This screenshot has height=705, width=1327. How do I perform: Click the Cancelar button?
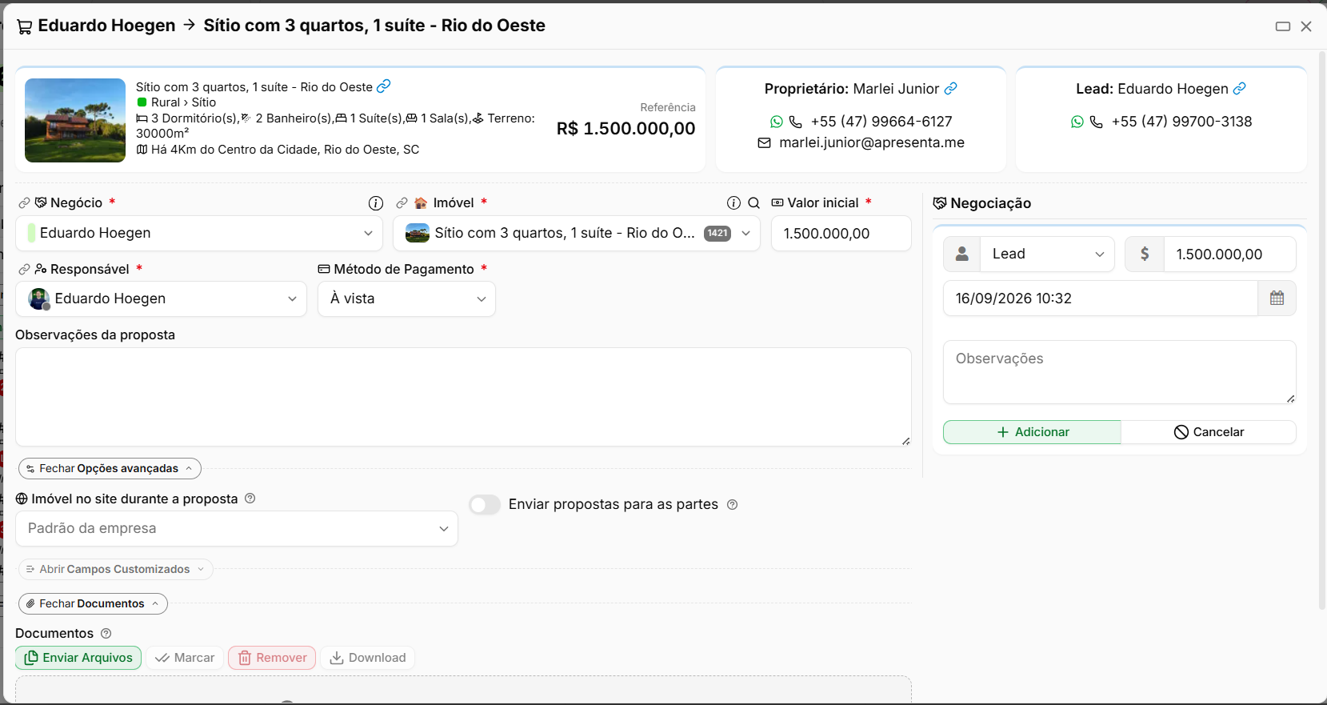pyautogui.click(x=1209, y=432)
